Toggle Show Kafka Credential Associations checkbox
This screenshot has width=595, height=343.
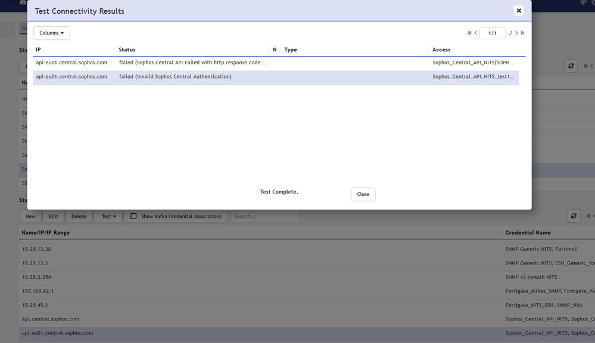tap(133, 216)
